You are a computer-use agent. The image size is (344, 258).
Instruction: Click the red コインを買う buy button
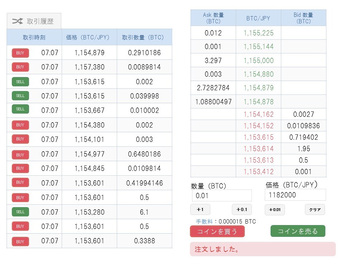217,231
